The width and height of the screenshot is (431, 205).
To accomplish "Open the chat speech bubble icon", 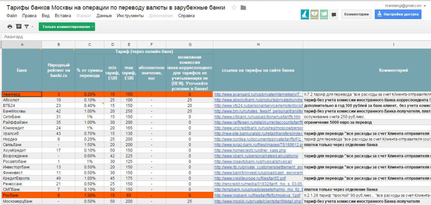I will pyautogui.click(x=334, y=14).
